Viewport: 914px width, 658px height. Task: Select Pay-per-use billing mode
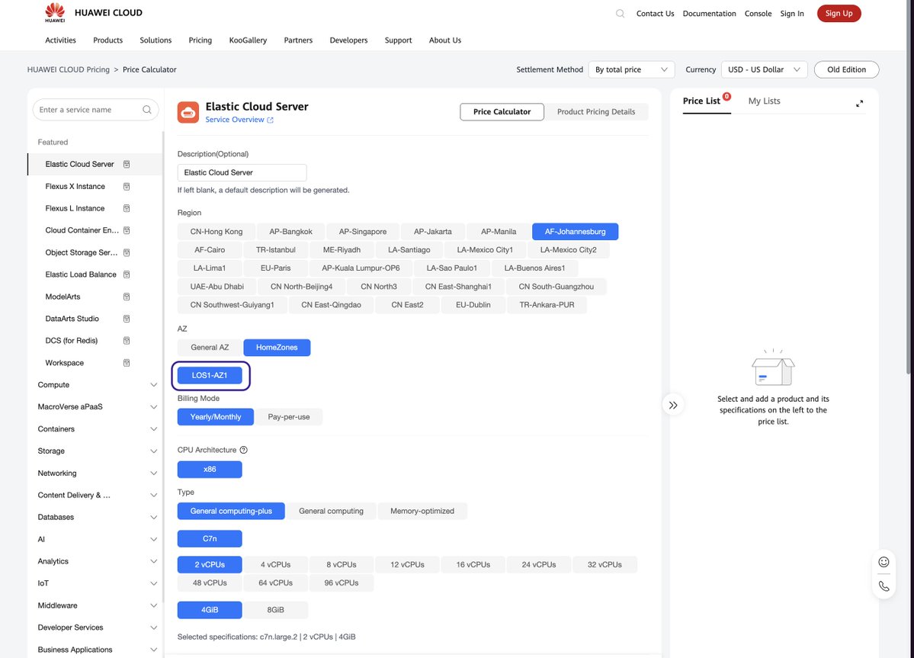(x=289, y=417)
